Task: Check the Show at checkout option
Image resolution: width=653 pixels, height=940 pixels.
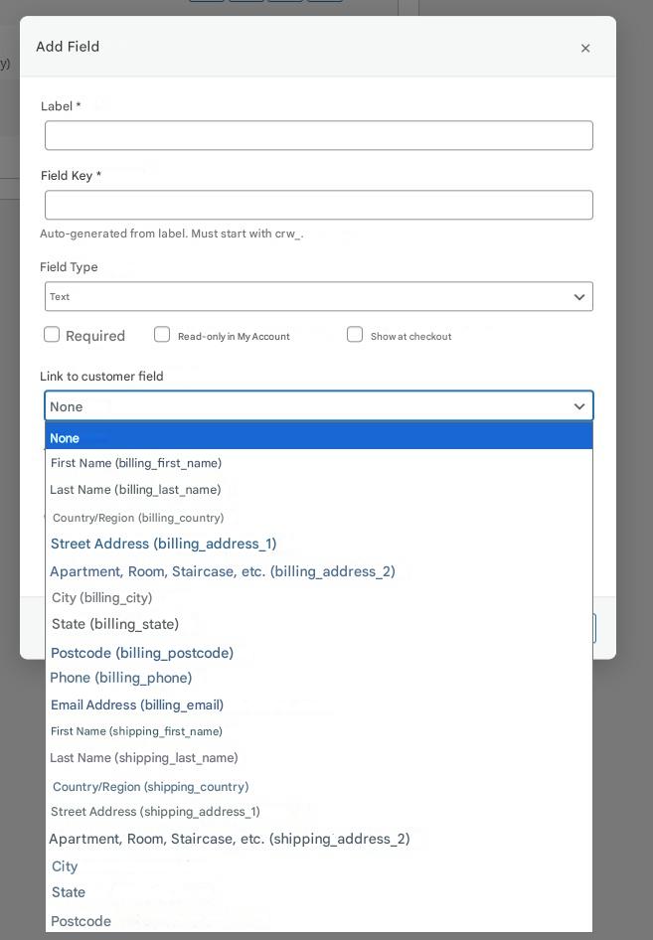Action: pyautogui.click(x=355, y=335)
